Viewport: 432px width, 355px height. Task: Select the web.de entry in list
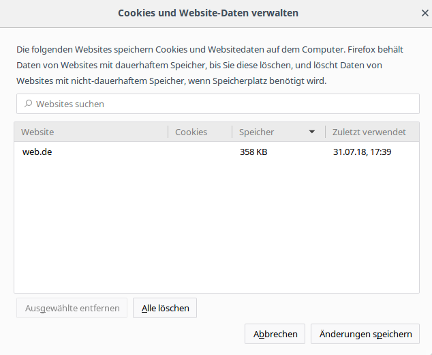pos(37,152)
